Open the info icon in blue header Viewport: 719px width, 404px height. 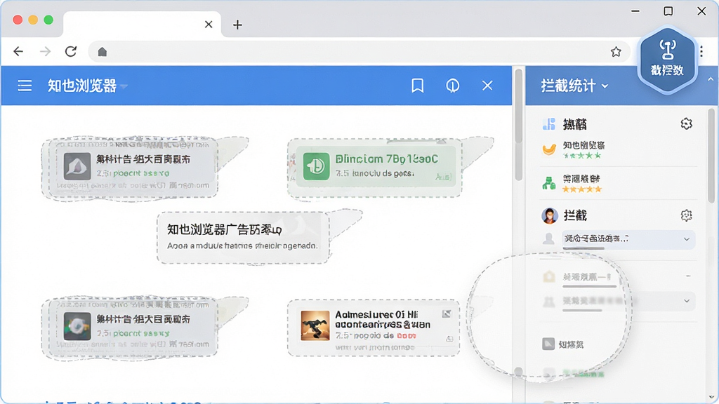(453, 86)
